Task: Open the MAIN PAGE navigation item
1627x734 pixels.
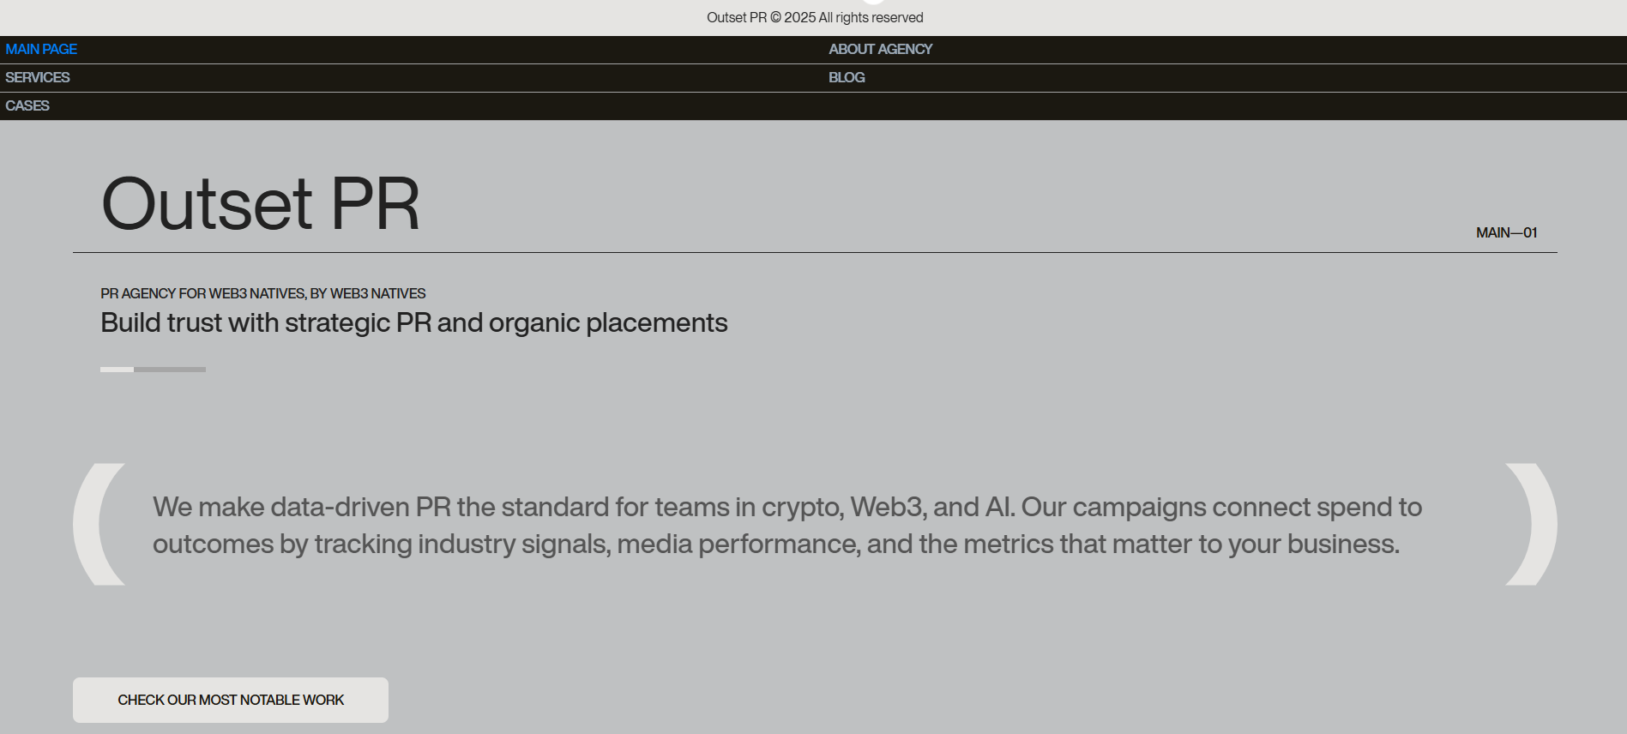Action: coord(40,49)
